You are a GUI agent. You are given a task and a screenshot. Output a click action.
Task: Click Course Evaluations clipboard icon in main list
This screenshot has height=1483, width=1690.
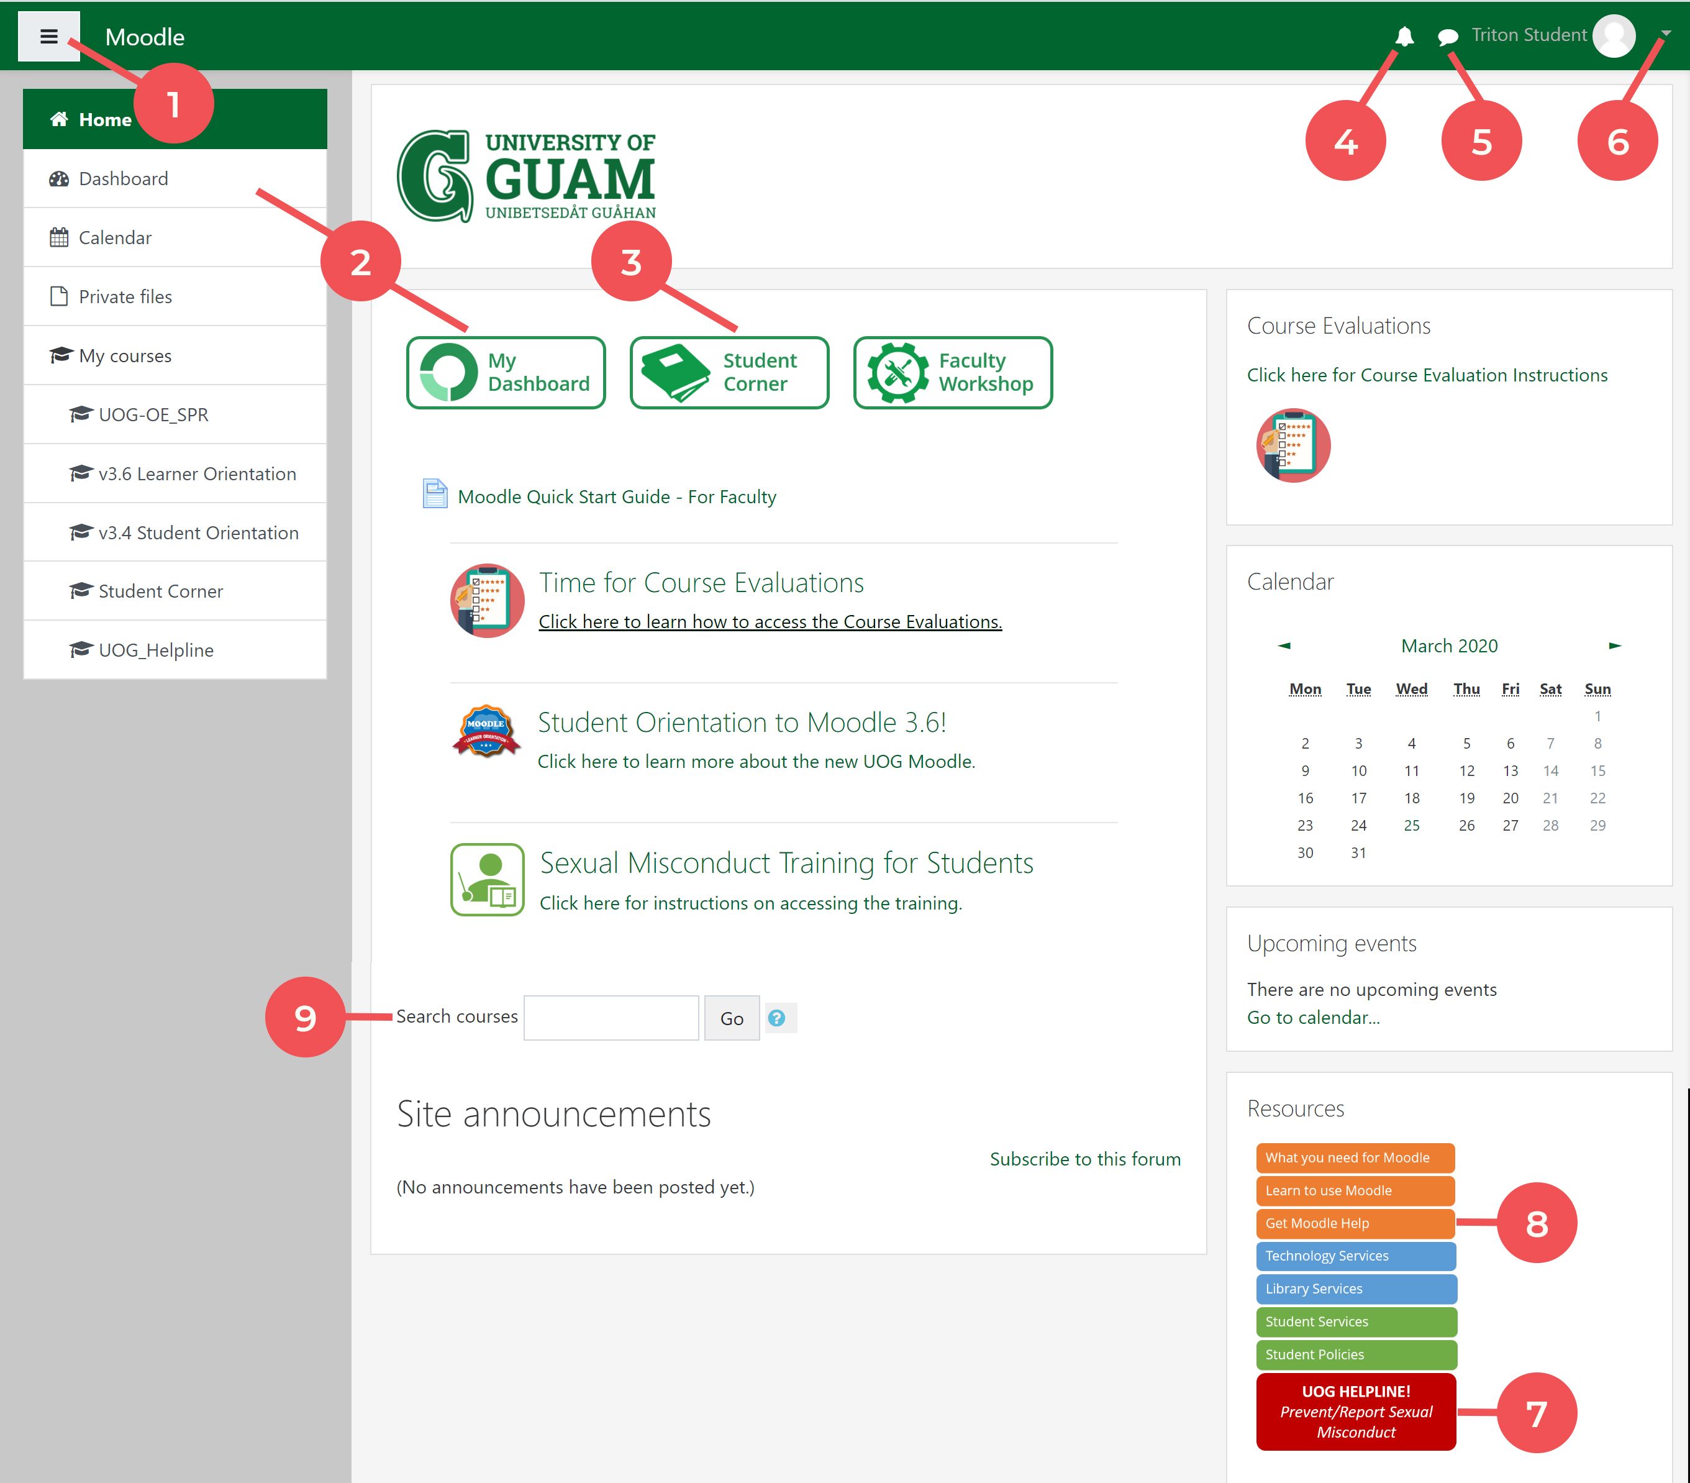click(487, 601)
